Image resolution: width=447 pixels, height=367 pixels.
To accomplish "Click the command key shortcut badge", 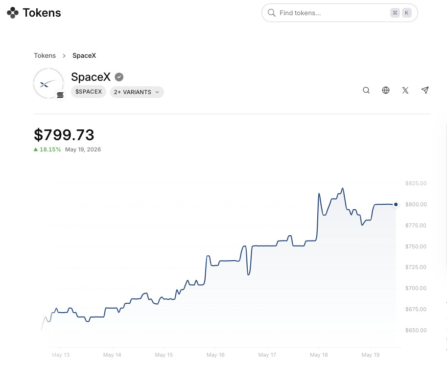I will (395, 13).
